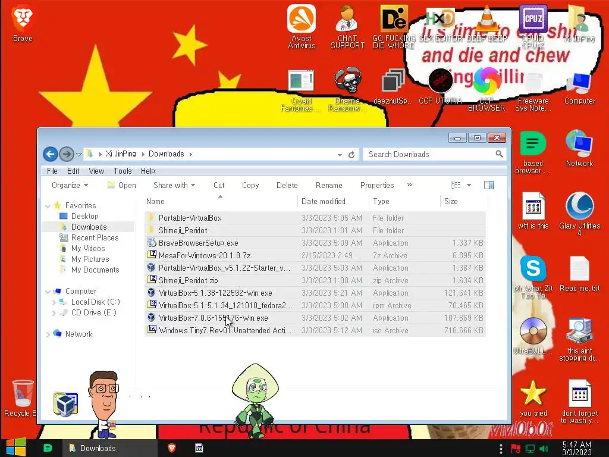Screen dimensions: 609x457
Task: Select the Portable-VirtualBox folder row
Action: pos(315,218)
